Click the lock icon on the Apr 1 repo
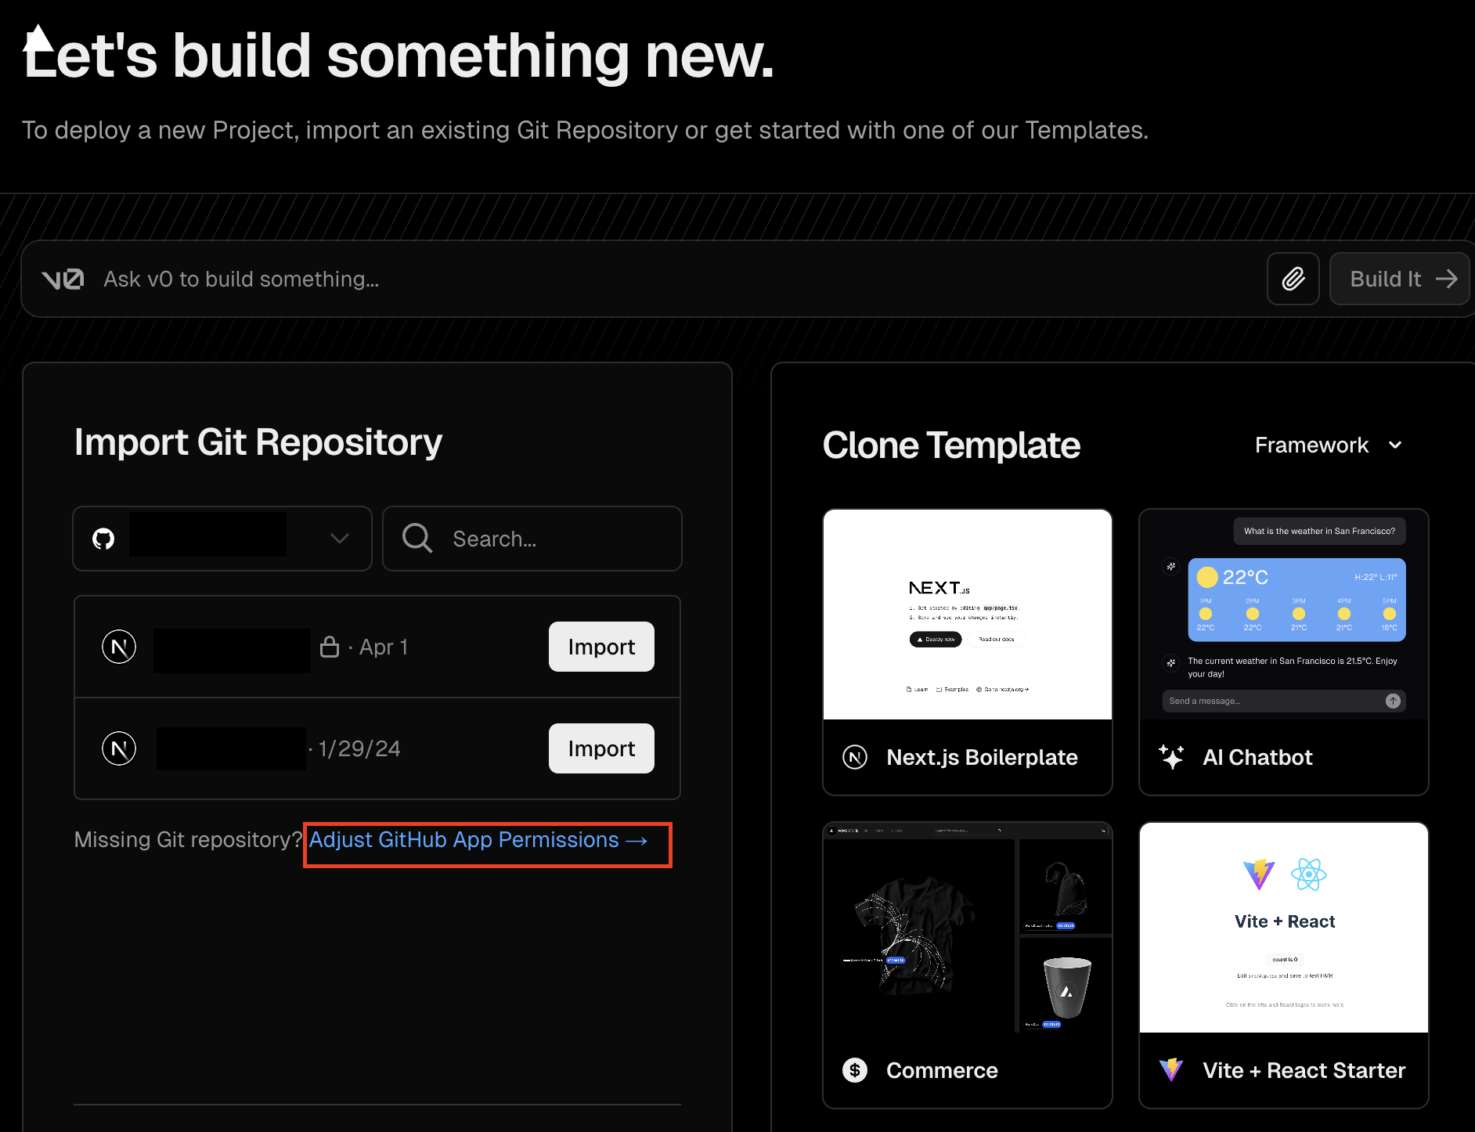 (x=330, y=647)
